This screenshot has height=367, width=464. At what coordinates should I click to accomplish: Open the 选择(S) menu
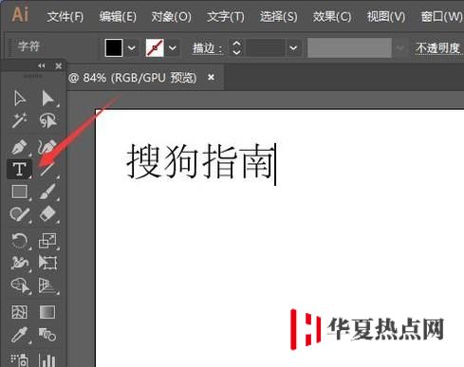[279, 17]
